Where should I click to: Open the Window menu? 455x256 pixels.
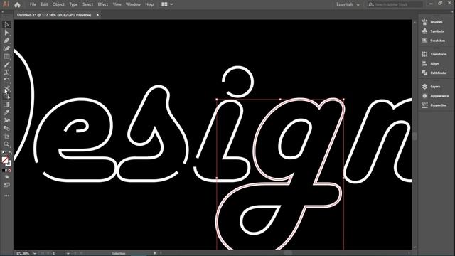(133, 4)
